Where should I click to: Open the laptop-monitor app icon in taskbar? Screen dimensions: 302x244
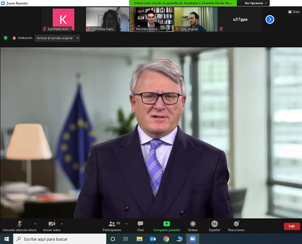pos(179,239)
